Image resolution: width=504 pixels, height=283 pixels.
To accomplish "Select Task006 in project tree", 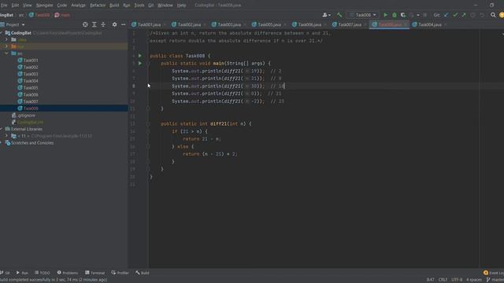I will 31,94.
